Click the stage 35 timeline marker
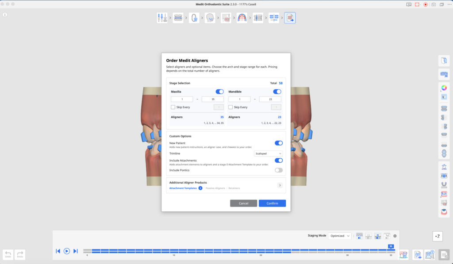 point(391,246)
